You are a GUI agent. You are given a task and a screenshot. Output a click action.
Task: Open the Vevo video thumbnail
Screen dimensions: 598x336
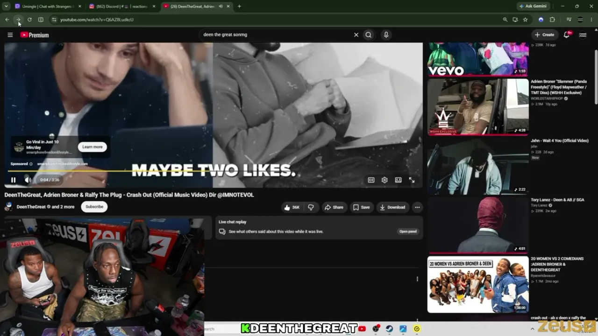[x=478, y=59]
